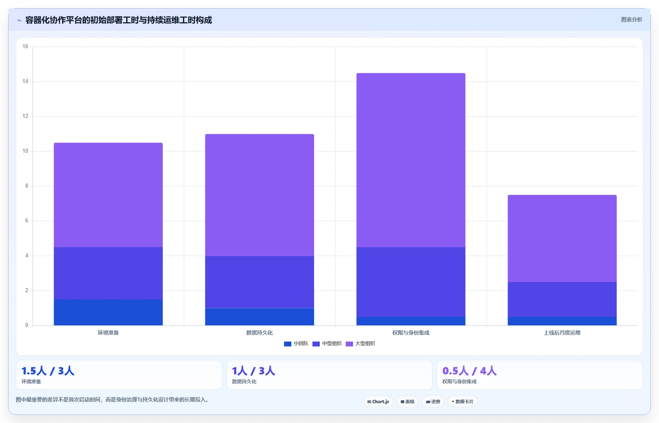This screenshot has width=659, height=423.
Task: Toggle the 小团队 legend color swatch
Action: coord(288,344)
